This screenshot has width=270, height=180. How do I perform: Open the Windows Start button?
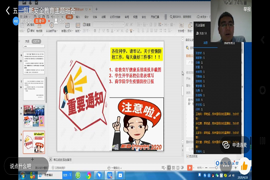(23, 176)
